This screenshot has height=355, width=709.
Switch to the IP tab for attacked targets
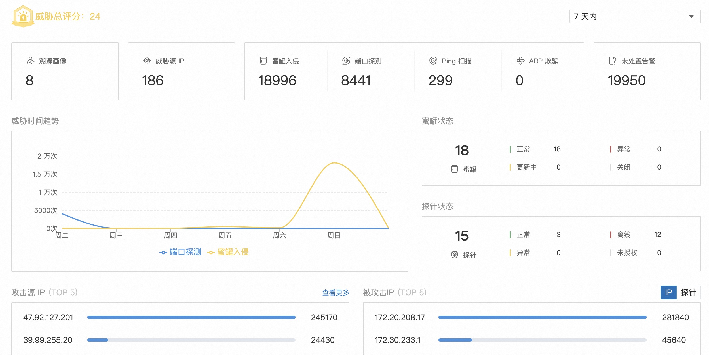(668, 292)
